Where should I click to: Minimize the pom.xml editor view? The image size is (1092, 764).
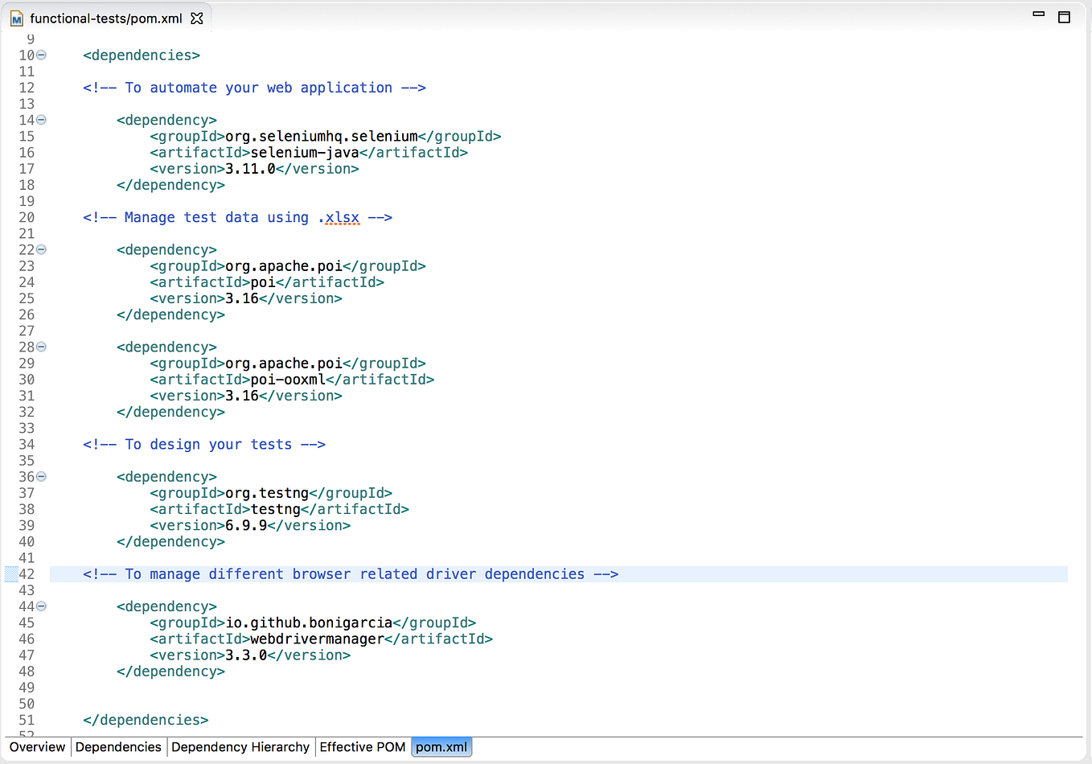click(x=1038, y=13)
